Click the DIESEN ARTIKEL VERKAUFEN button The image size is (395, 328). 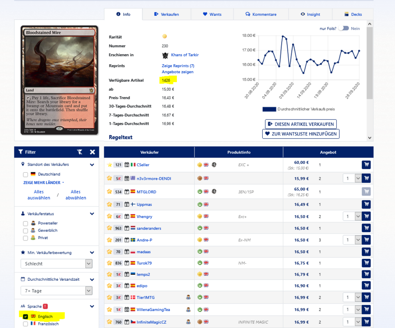300,124
